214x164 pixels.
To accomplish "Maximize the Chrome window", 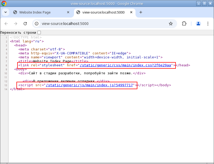I will coord(204,3).
